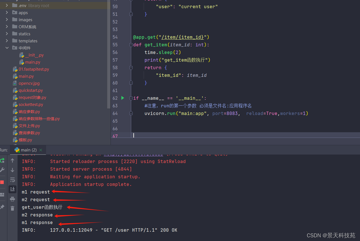Run script via green gutter arrow line 62

(122, 98)
